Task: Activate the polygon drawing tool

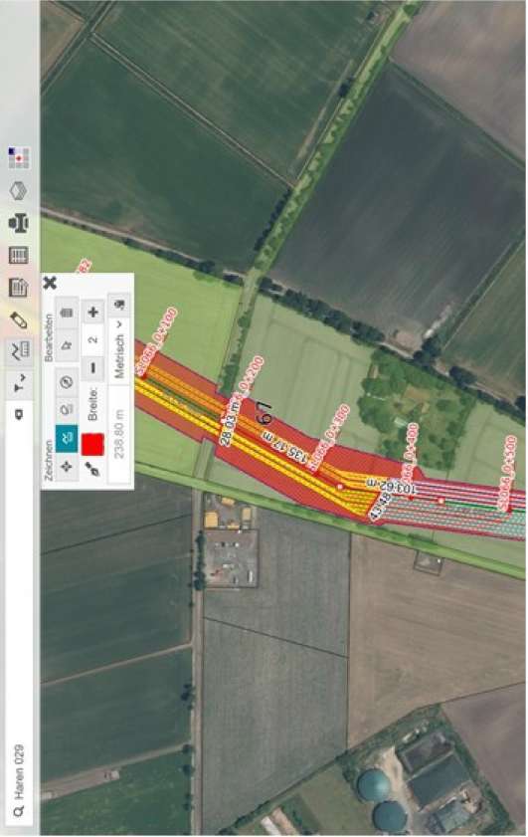Action: [x=67, y=410]
